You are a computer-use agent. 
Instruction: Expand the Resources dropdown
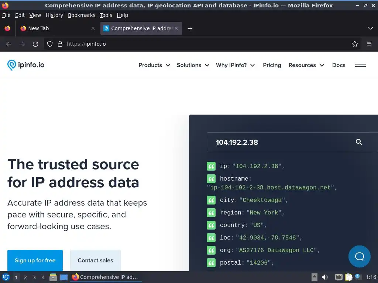pos(306,65)
